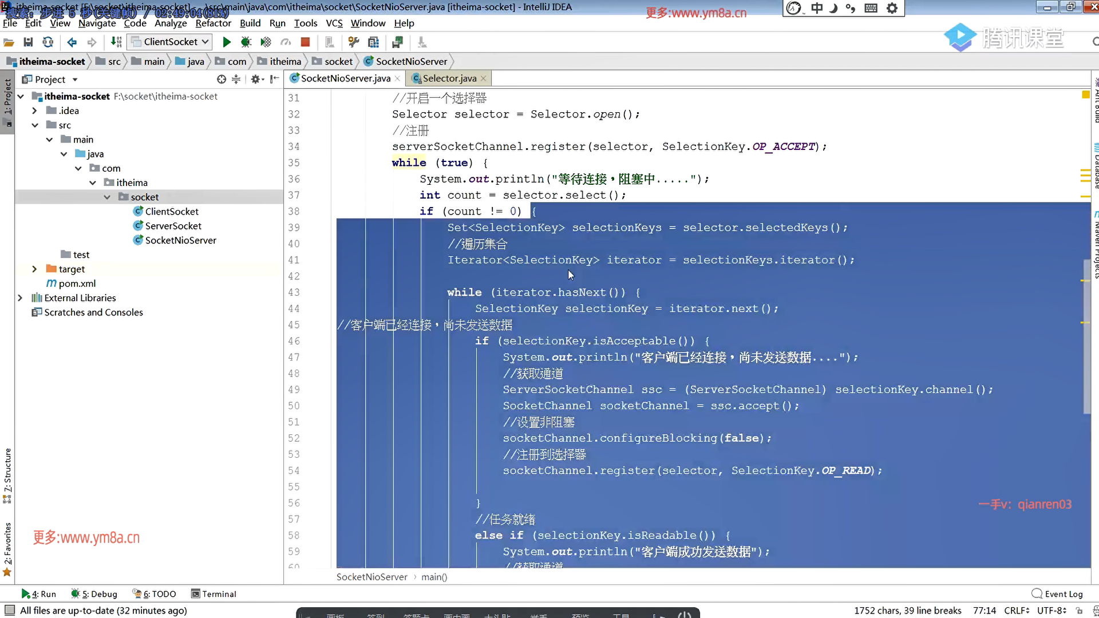Open the Terminal tool window
1099x618 pixels.
click(214, 594)
